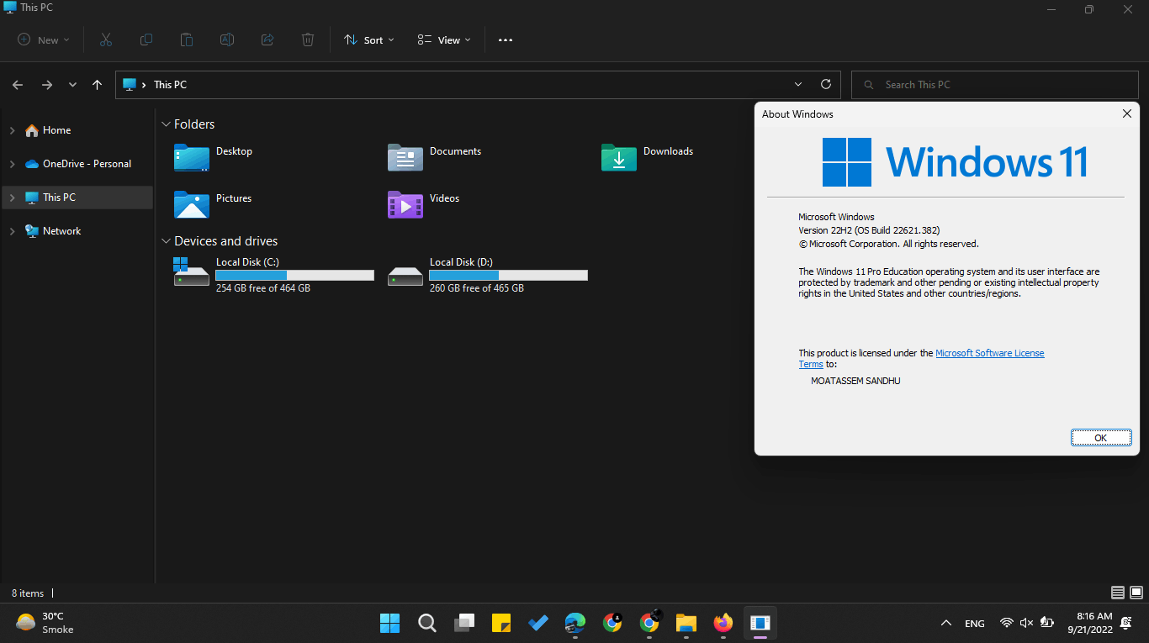1149x643 pixels.
Task: Select Local Disk (C:) drive
Action: coord(273,275)
